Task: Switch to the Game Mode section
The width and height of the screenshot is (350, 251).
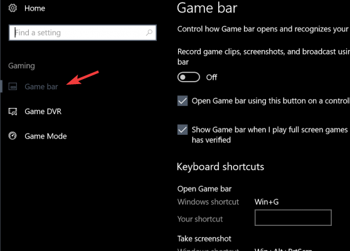Action: pyautogui.click(x=46, y=136)
